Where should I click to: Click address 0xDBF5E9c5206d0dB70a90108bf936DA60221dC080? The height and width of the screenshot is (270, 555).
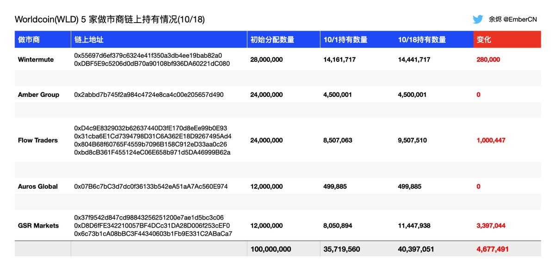(152, 64)
